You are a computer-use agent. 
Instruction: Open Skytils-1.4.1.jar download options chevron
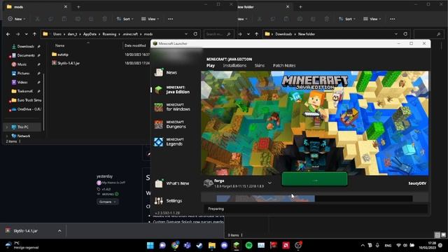tap(59, 231)
